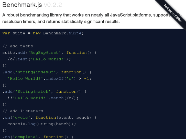
Task: Click the '// add tests' comment
Action: [x=18, y=46]
